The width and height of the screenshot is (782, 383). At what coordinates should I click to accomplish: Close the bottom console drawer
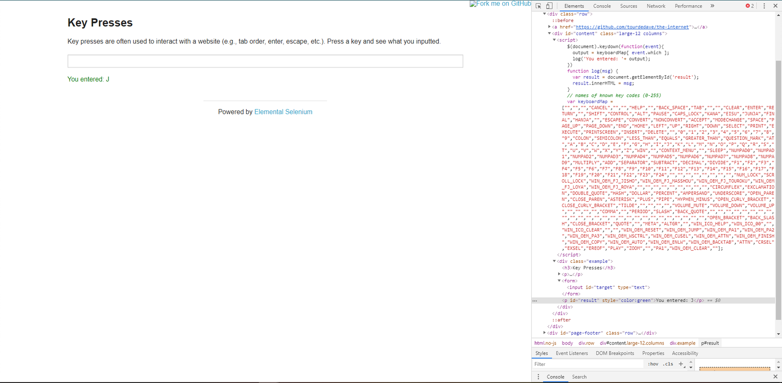(x=775, y=377)
